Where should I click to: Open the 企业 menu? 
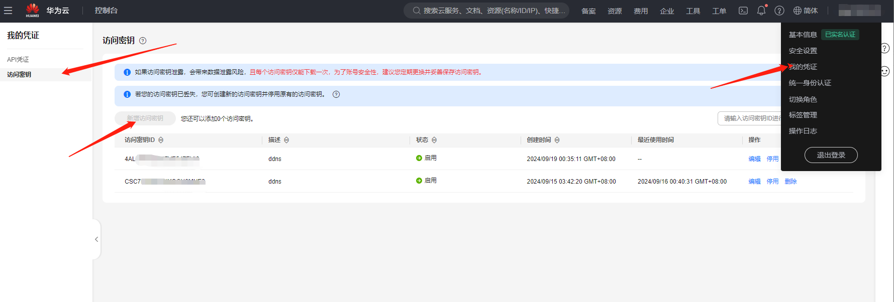click(667, 11)
